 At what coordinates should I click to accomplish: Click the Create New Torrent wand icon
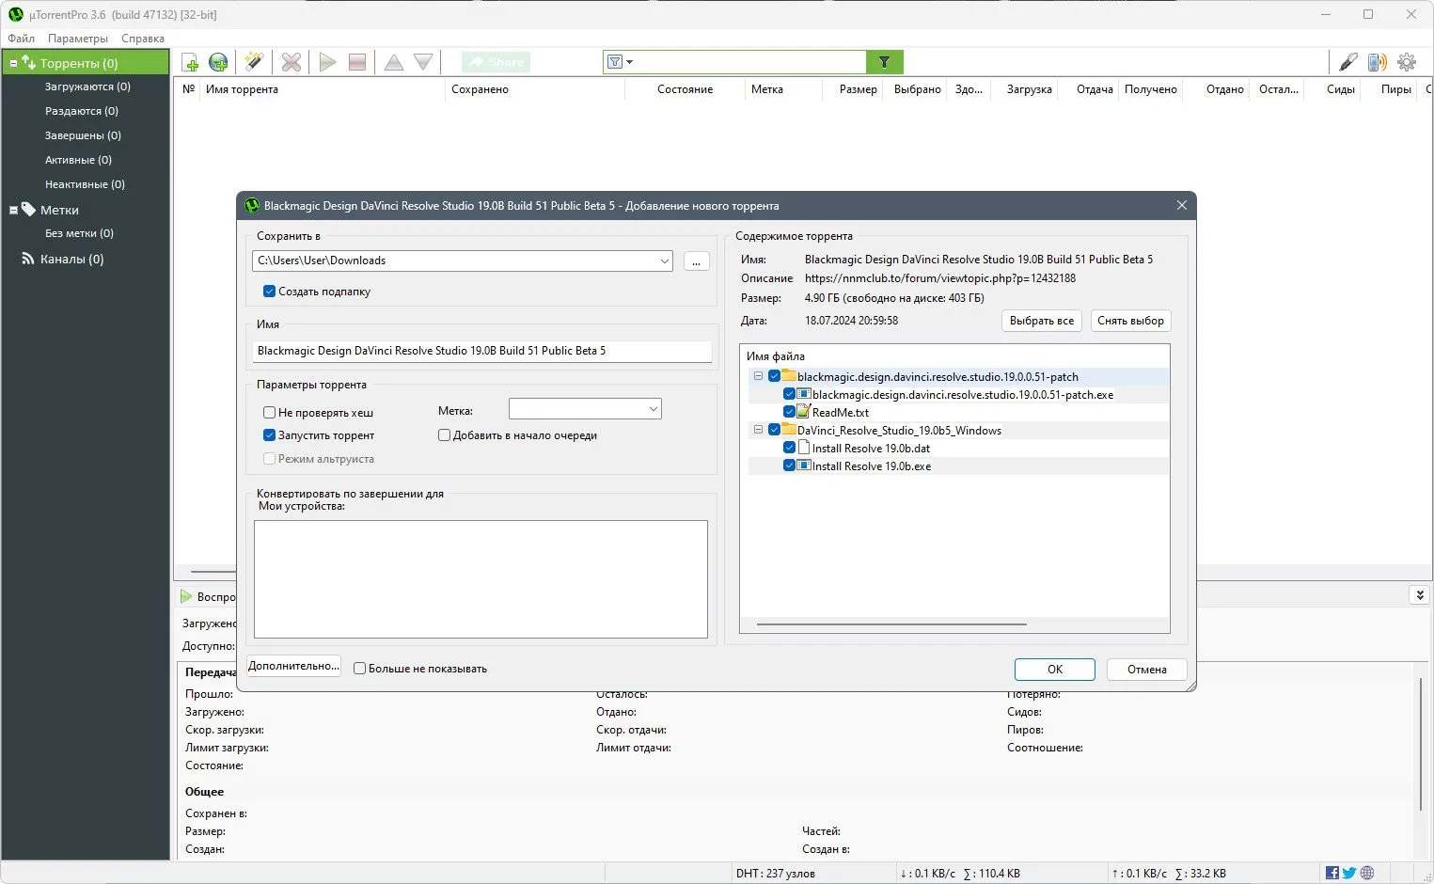[x=253, y=62]
